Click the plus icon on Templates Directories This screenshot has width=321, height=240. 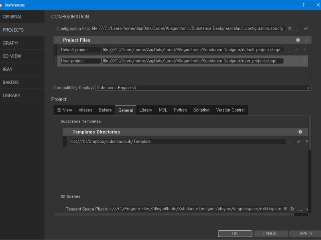tap(300, 132)
